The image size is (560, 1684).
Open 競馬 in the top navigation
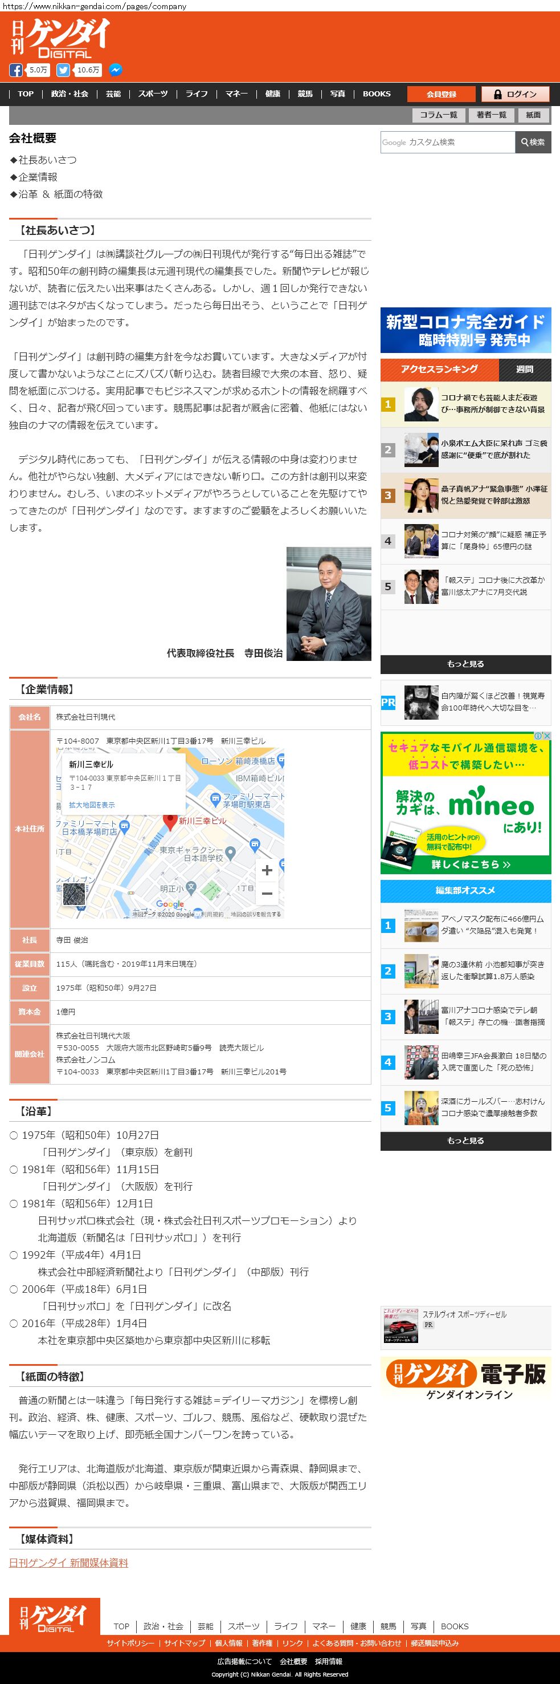tap(305, 94)
